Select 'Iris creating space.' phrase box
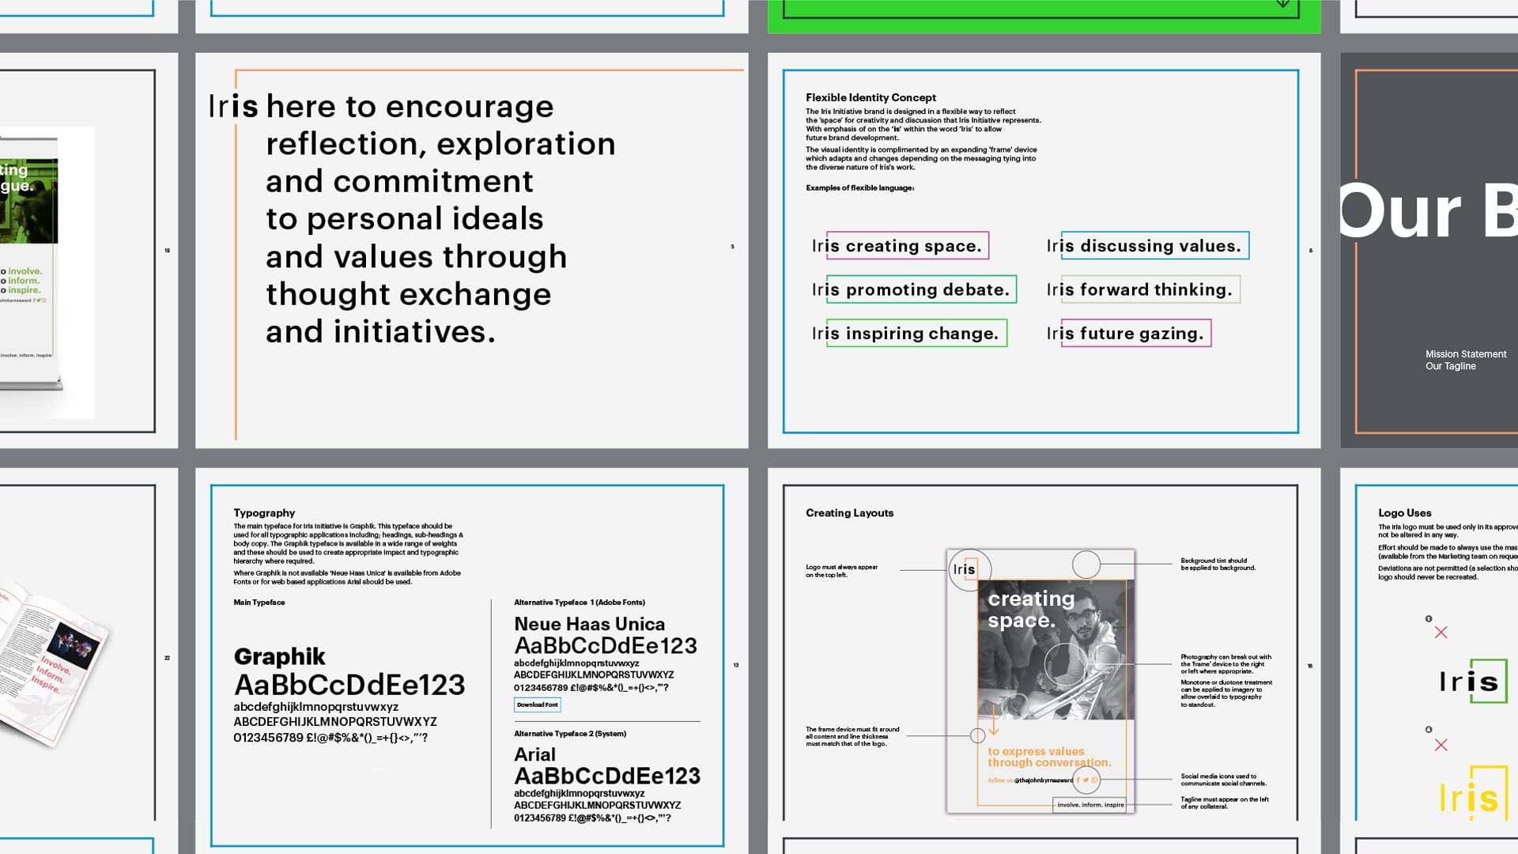This screenshot has width=1518, height=854. (x=906, y=246)
